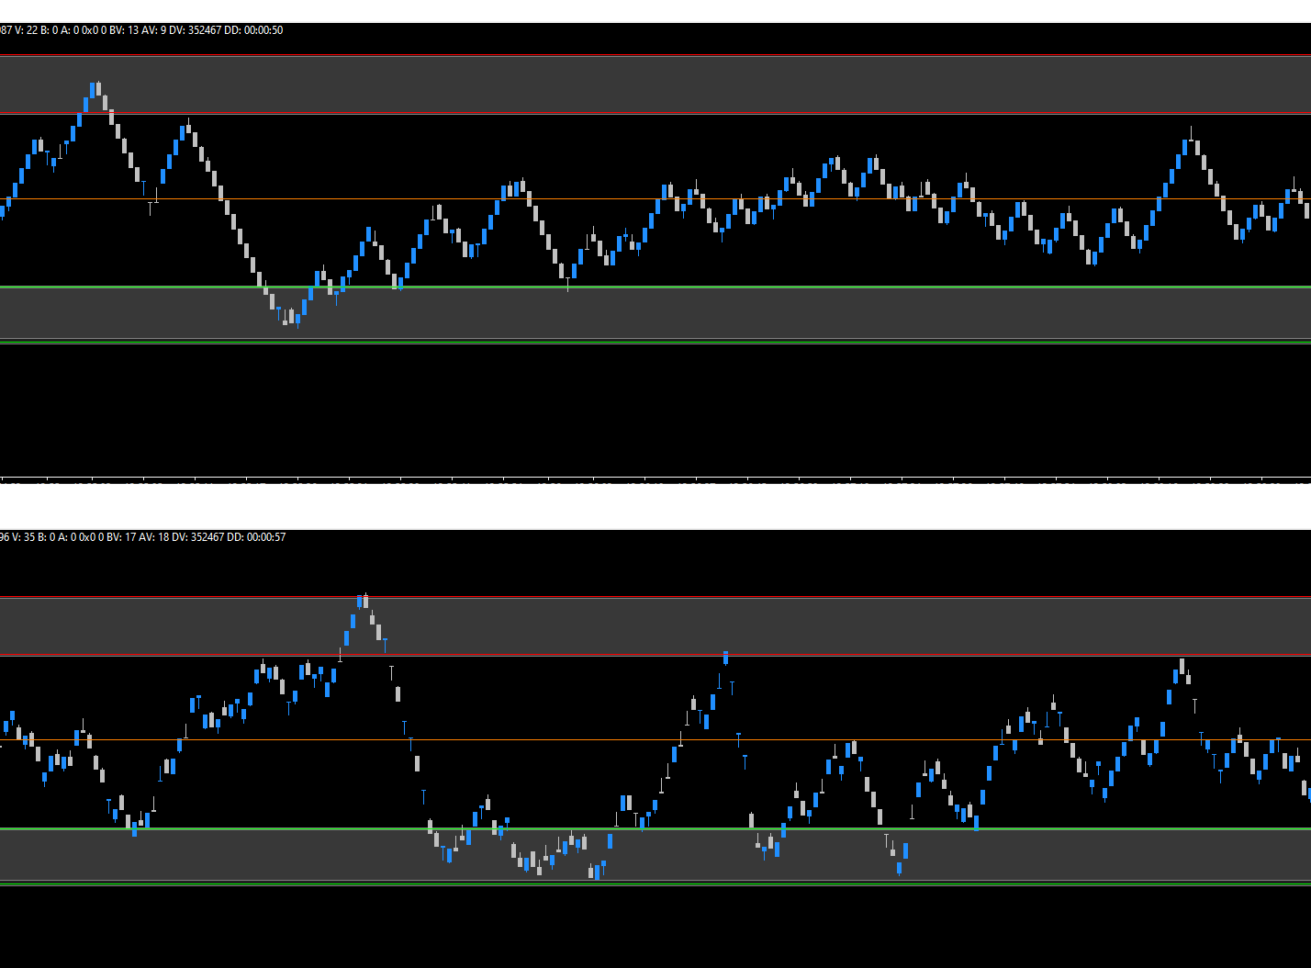Click "BV: 17" in the bottom chart header
This screenshot has width=1311, height=968.
pos(123,537)
